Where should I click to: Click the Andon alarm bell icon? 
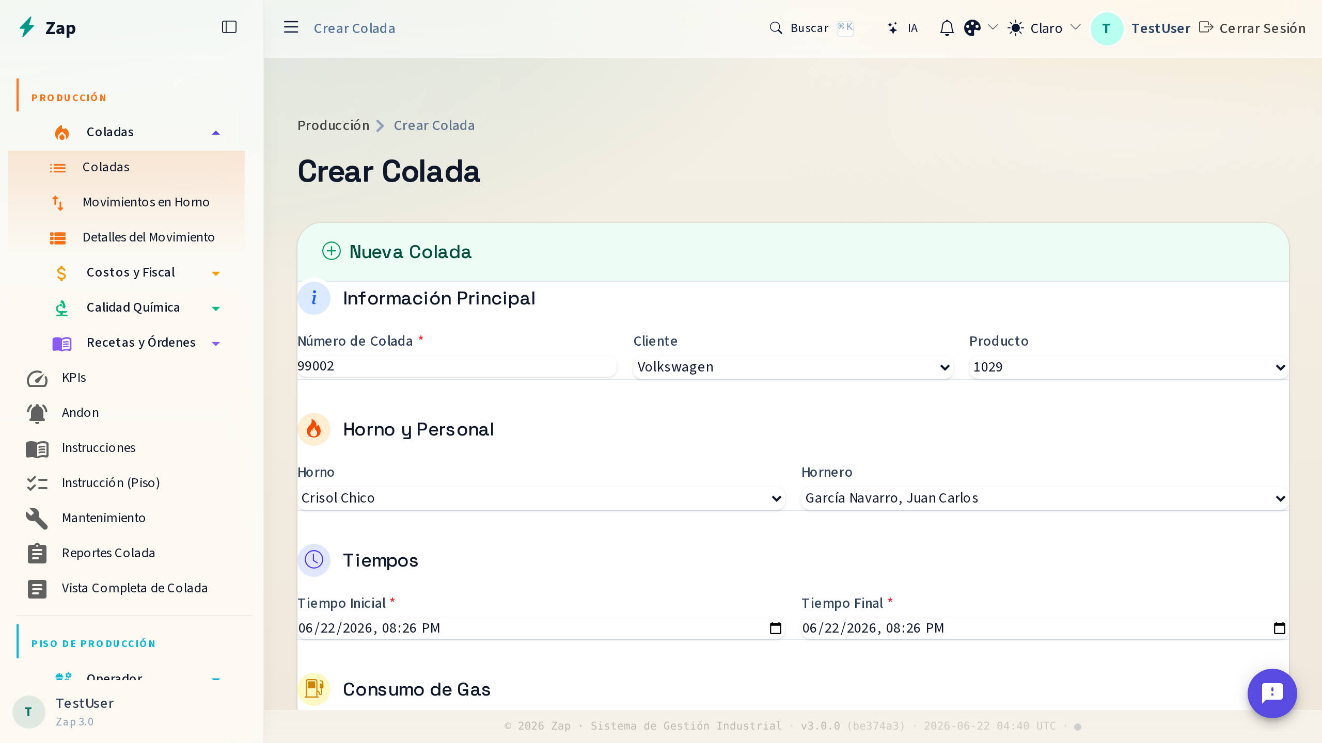point(37,413)
